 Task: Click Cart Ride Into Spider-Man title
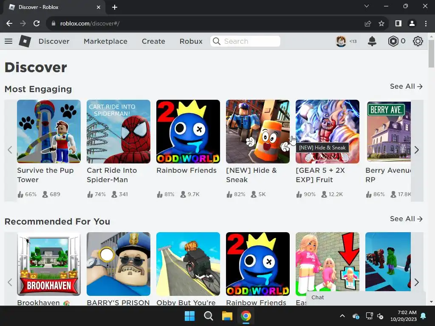coord(112,175)
